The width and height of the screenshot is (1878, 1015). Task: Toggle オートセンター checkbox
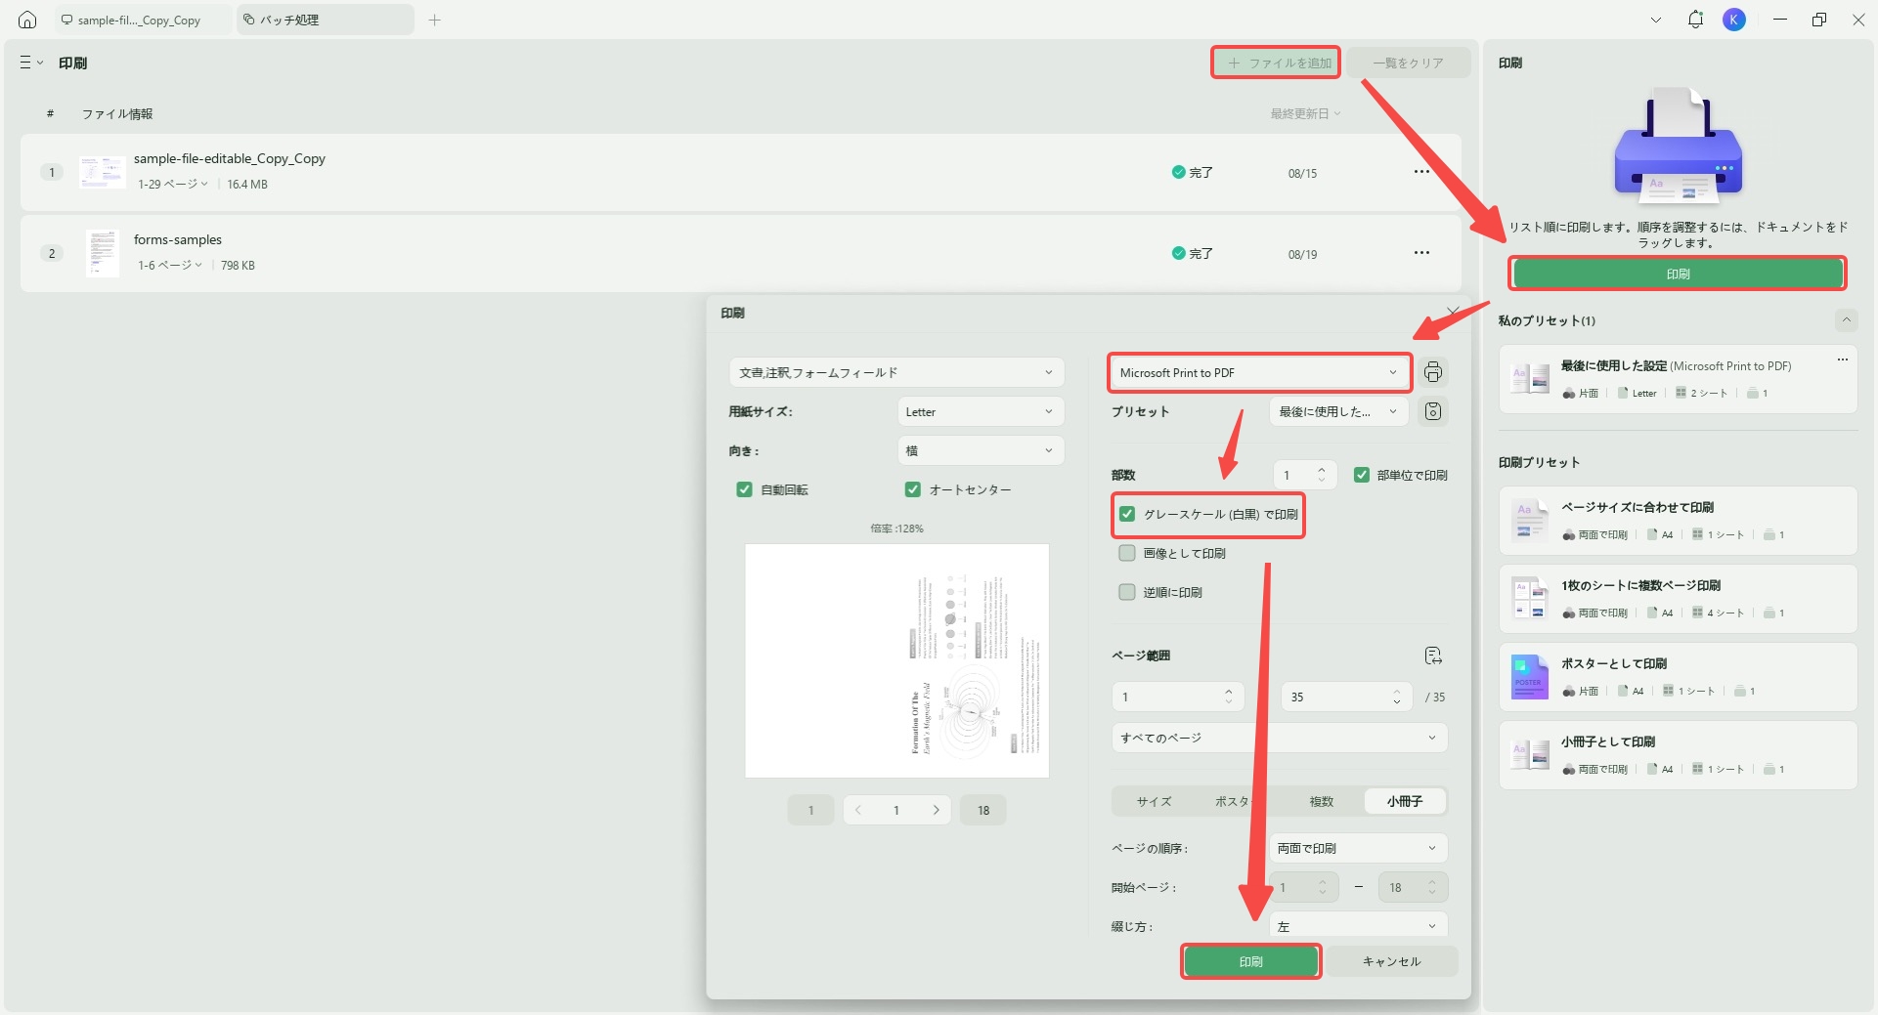click(912, 489)
